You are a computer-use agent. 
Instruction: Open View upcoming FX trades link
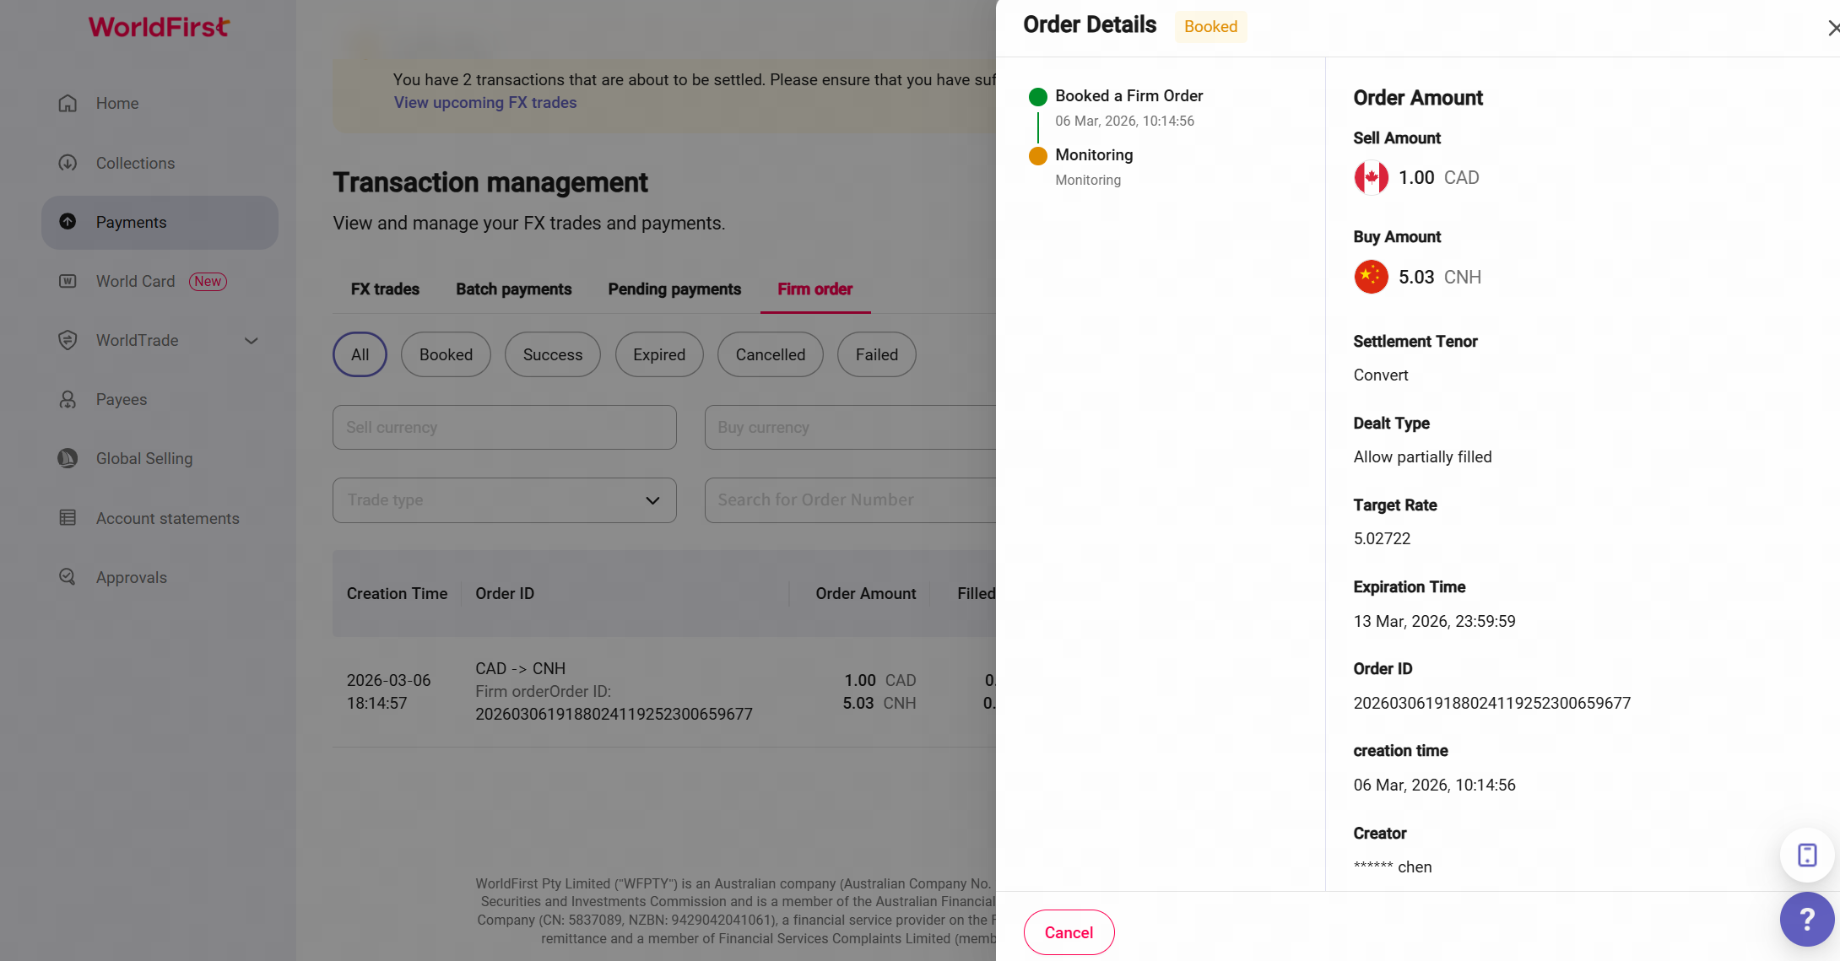click(485, 102)
